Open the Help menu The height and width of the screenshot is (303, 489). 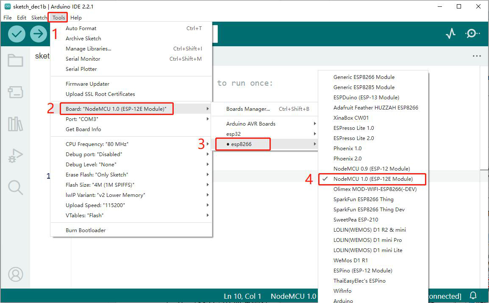76,17
